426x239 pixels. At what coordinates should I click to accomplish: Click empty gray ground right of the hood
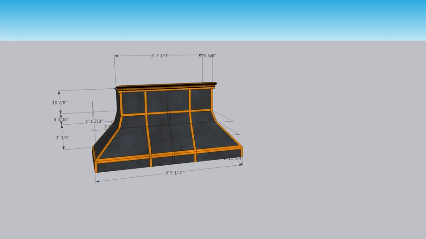(x=328, y=140)
